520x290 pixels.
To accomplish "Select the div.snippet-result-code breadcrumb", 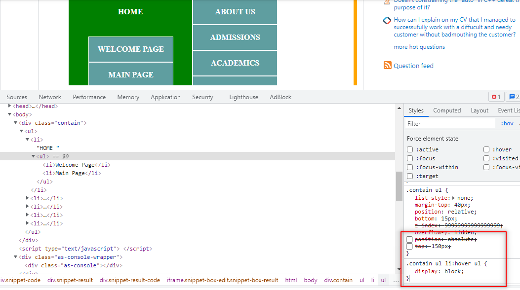I will tap(130, 280).
